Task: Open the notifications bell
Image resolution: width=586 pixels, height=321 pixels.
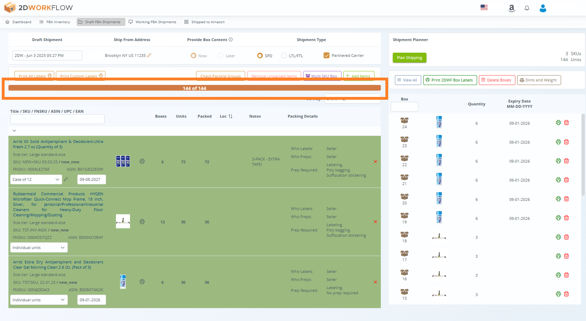Action: point(527,8)
